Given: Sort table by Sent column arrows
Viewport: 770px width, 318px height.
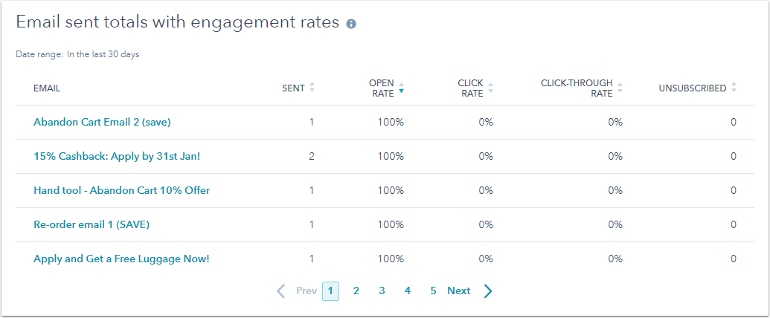Looking at the screenshot, I should (x=312, y=88).
